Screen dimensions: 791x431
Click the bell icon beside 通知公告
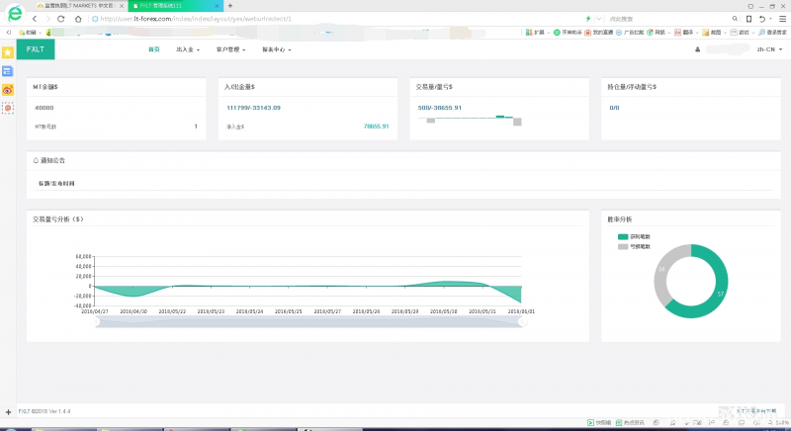coord(36,160)
